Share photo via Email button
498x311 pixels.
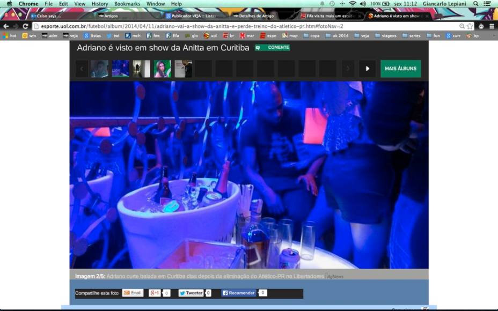point(133,293)
